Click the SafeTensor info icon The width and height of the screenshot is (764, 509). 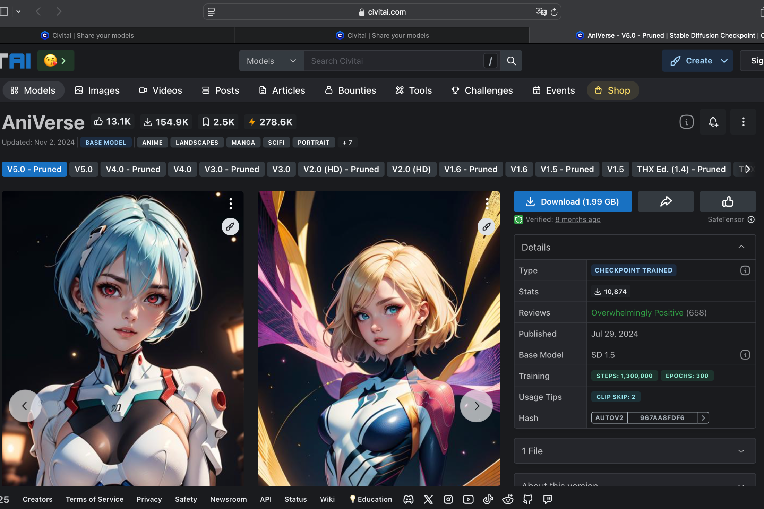[x=751, y=219]
